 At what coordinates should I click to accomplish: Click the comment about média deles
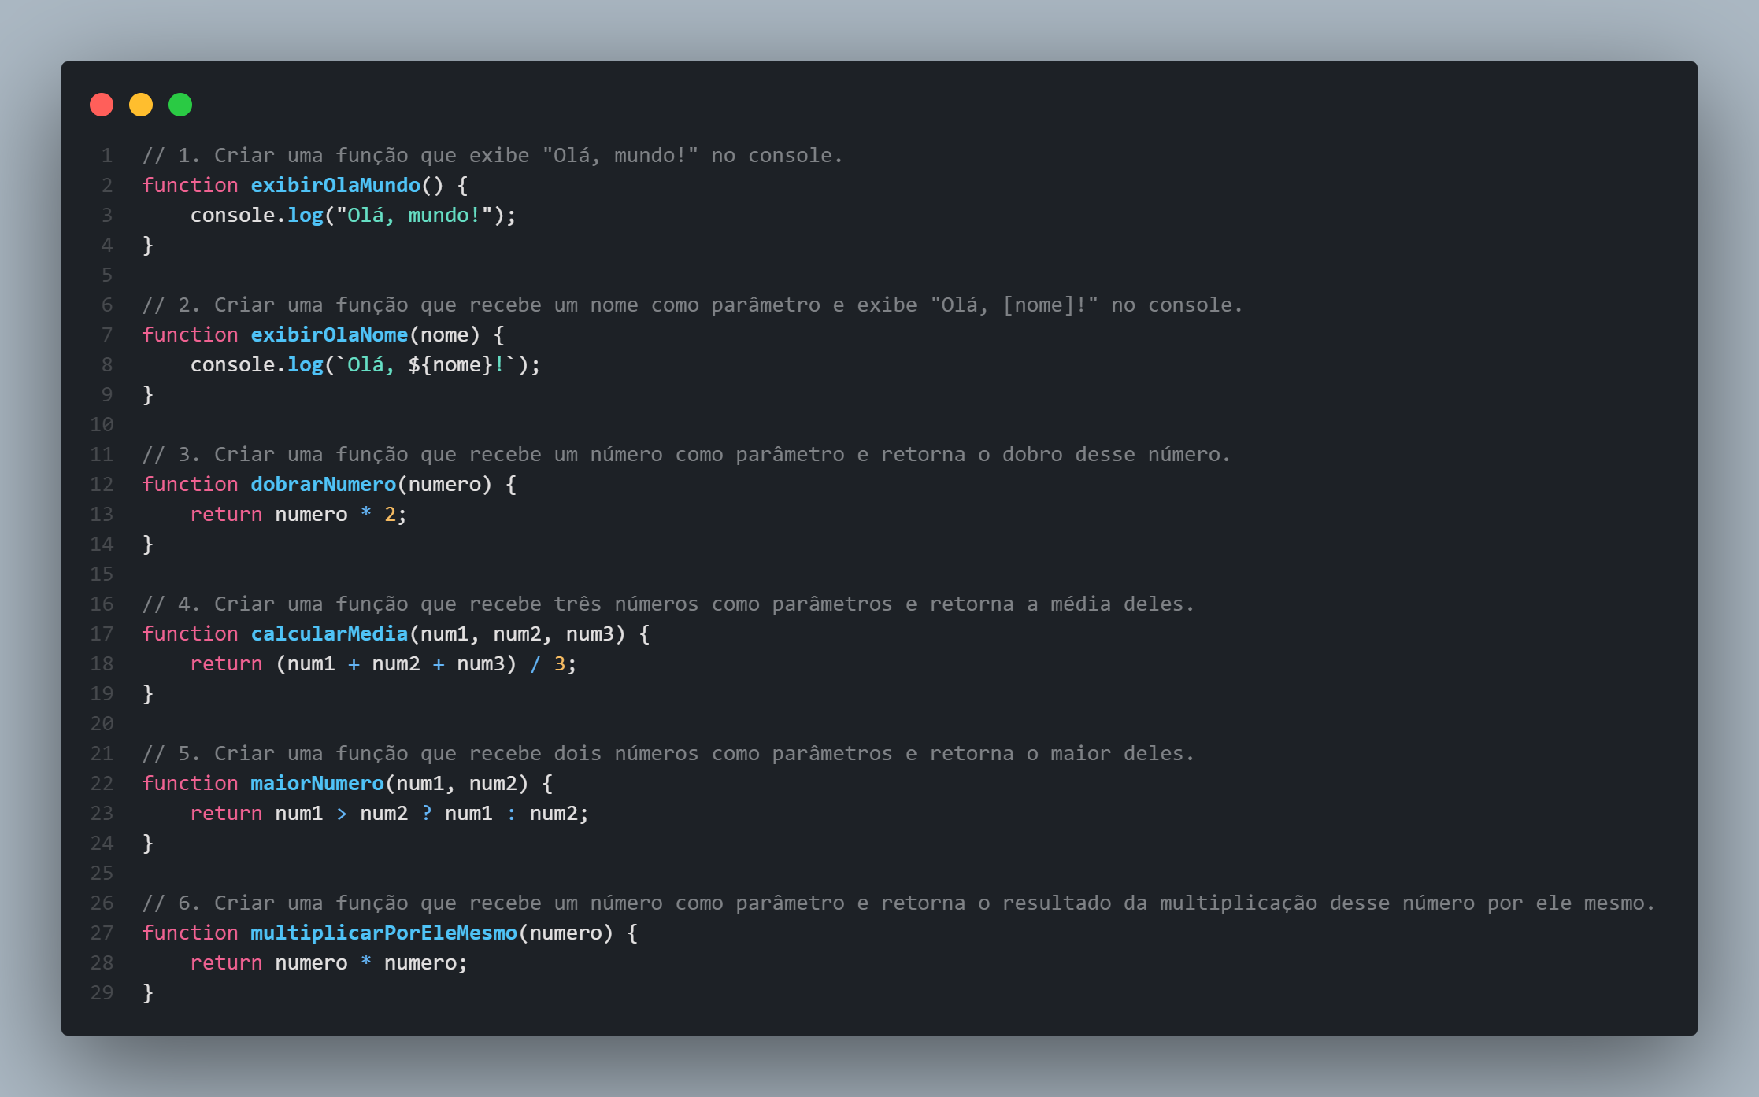click(668, 604)
